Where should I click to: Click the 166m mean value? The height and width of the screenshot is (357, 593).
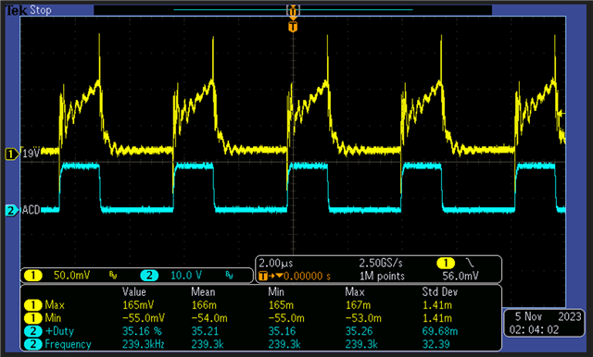click(x=204, y=305)
